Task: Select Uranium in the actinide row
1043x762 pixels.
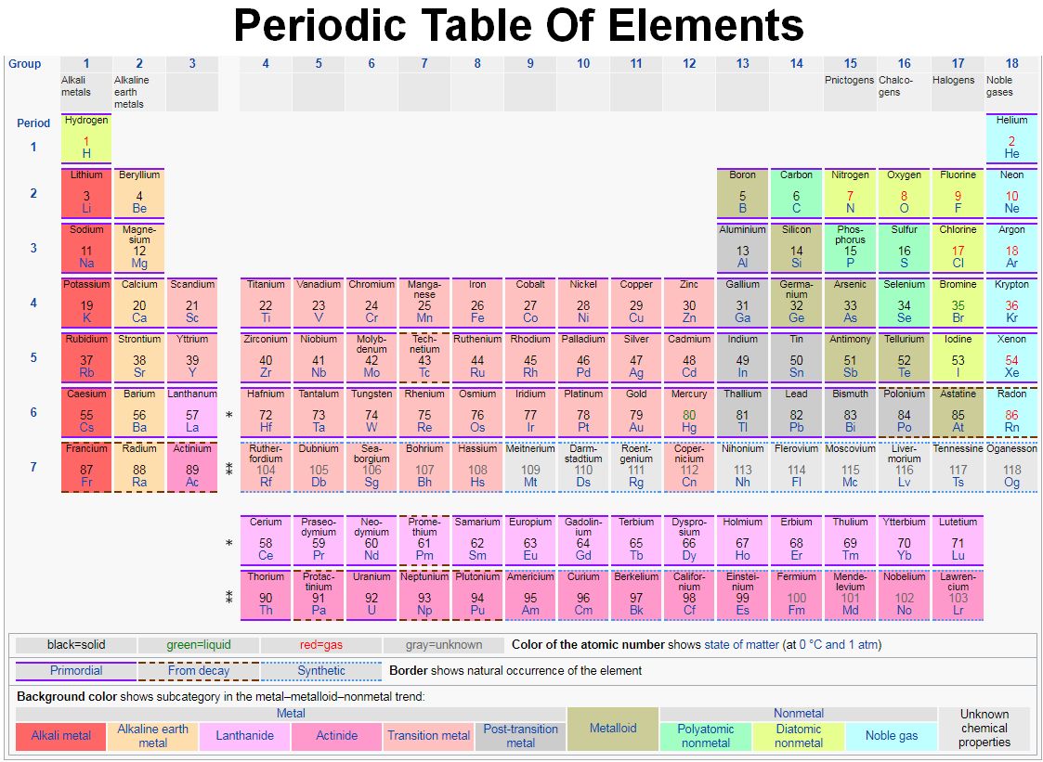Action: 372,594
